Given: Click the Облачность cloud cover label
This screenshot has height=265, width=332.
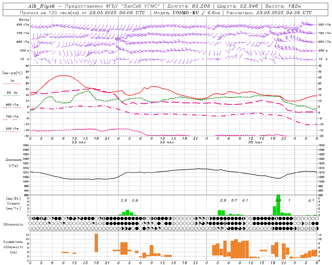Looking at the screenshot, I should click(x=13, y=225).
